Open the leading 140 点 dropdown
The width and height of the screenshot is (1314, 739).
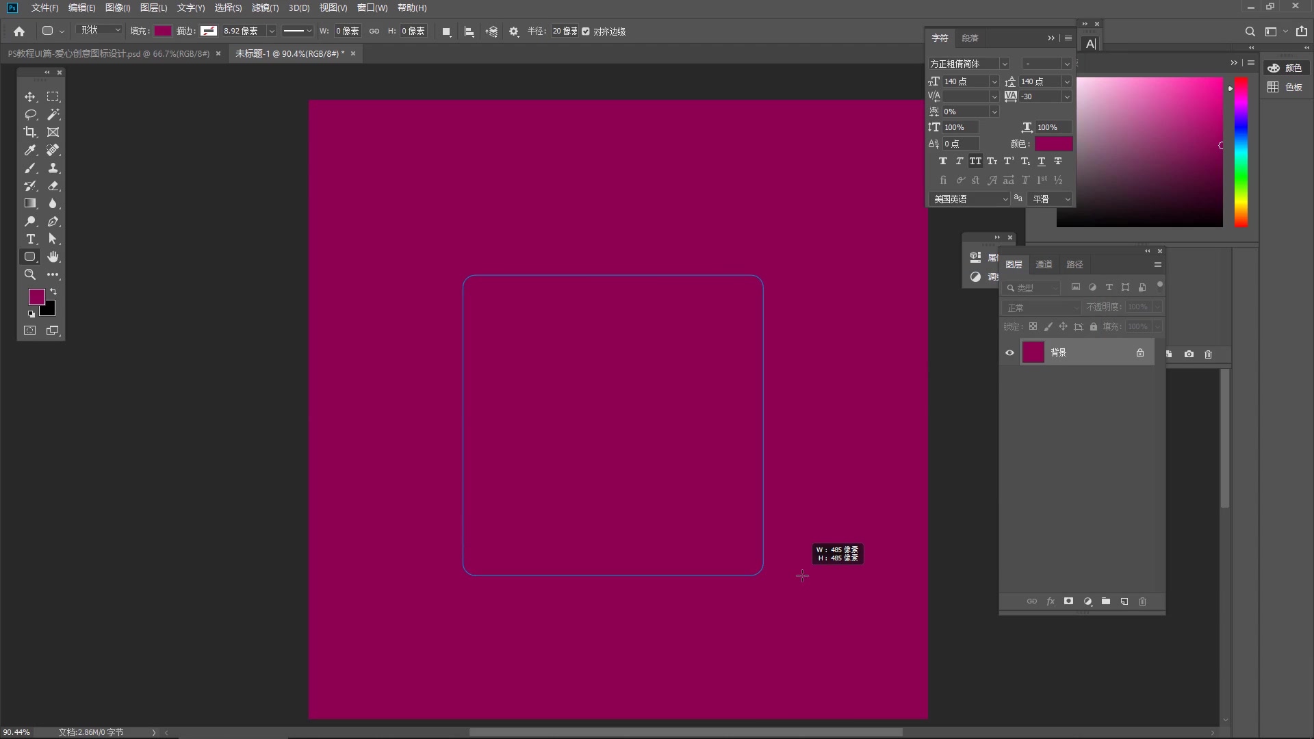tap(1066, 82)
